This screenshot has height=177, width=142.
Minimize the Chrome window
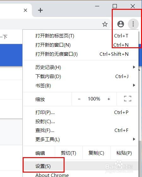tap(97, 6)
